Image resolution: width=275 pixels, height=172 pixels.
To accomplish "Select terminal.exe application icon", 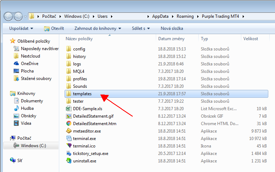I will pyautogui.click(x=68, y=139).
